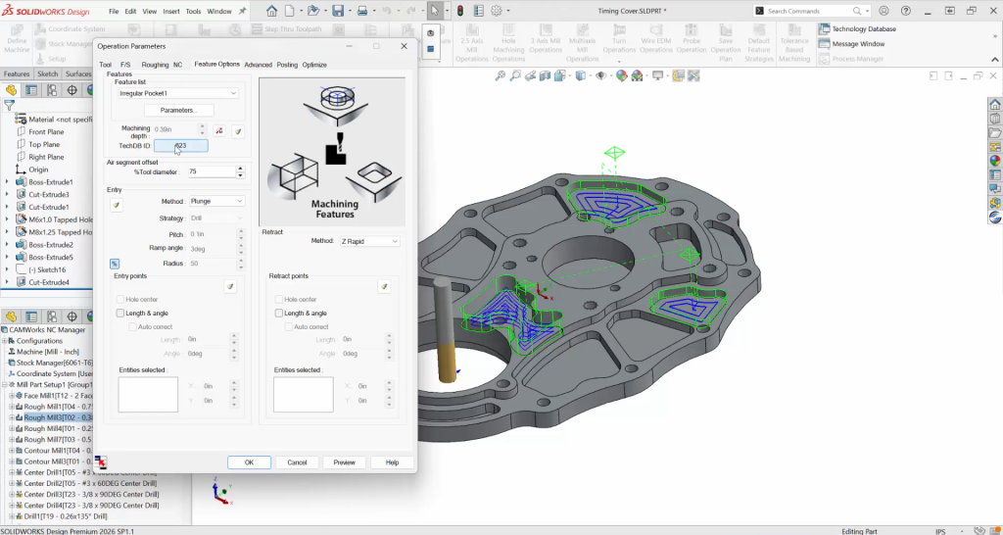Click the Edit Appearance color sphere icon
This screenshot has height=535, width=1003.
(622, 76)
